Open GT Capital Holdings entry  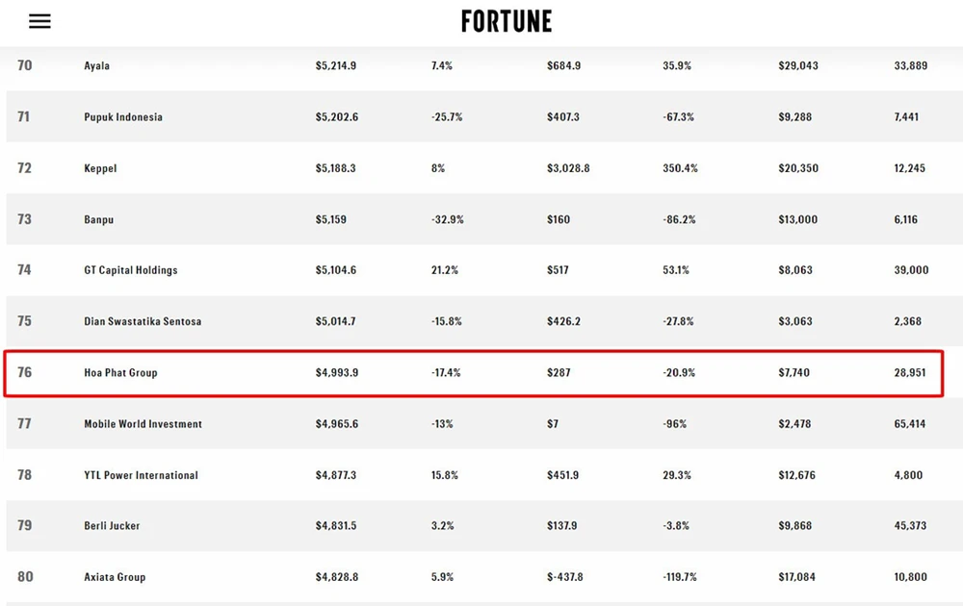pyautogui.click(x=131, y=270)
